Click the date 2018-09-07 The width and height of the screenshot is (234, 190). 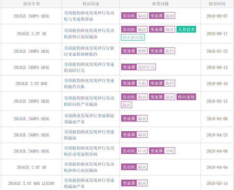(x=217, y=16)
